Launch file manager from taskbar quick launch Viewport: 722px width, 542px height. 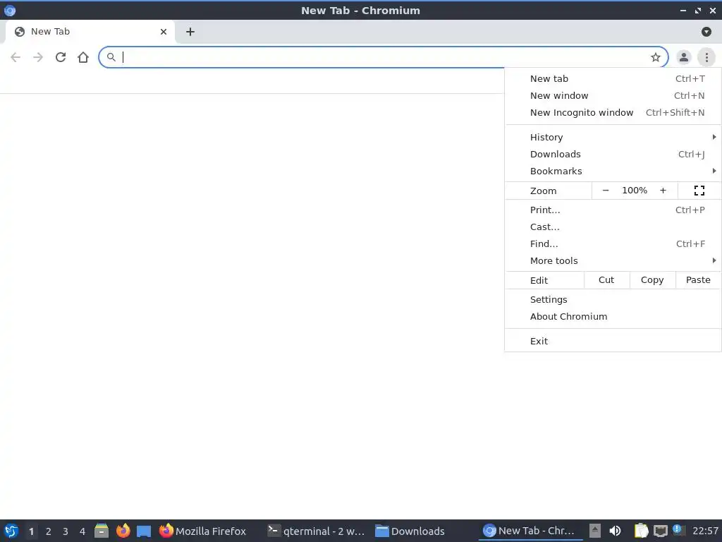[x=102, y=531]
